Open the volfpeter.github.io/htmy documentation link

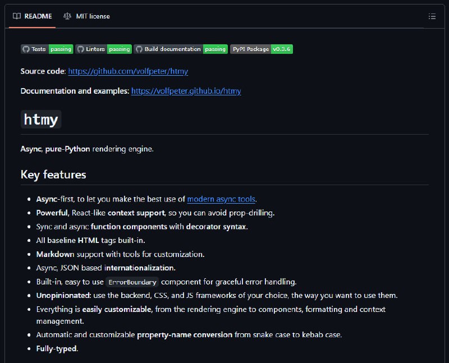click(x=186, y=91)
